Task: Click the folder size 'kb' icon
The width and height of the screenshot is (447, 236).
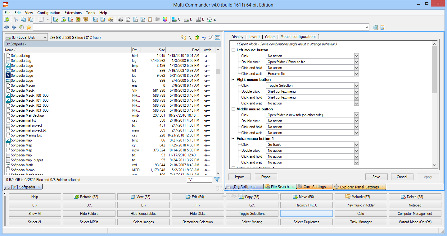Action: [120, 19]
